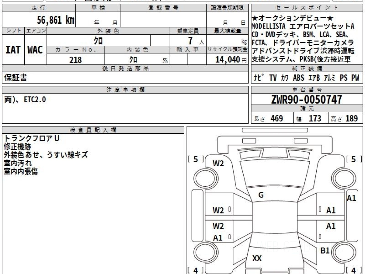This screenshot has width=365, height=274.
Task: Select the WAC air conditioner value
Action: [x=35, y=50]
